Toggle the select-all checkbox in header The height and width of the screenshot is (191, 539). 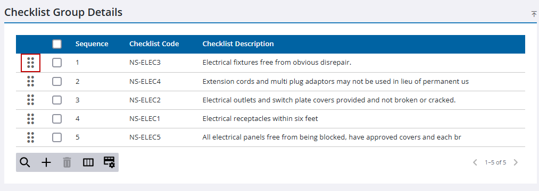pos(57,44)
